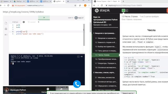Click the watch later clock on the video

(x=48, y=89)
